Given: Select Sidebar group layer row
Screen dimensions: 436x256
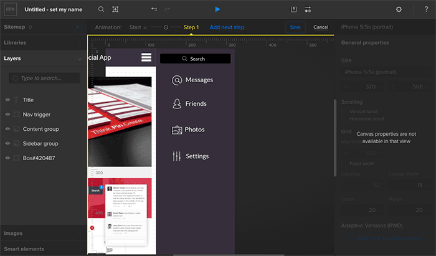Looking at the screenshot, I should [43, 143].
